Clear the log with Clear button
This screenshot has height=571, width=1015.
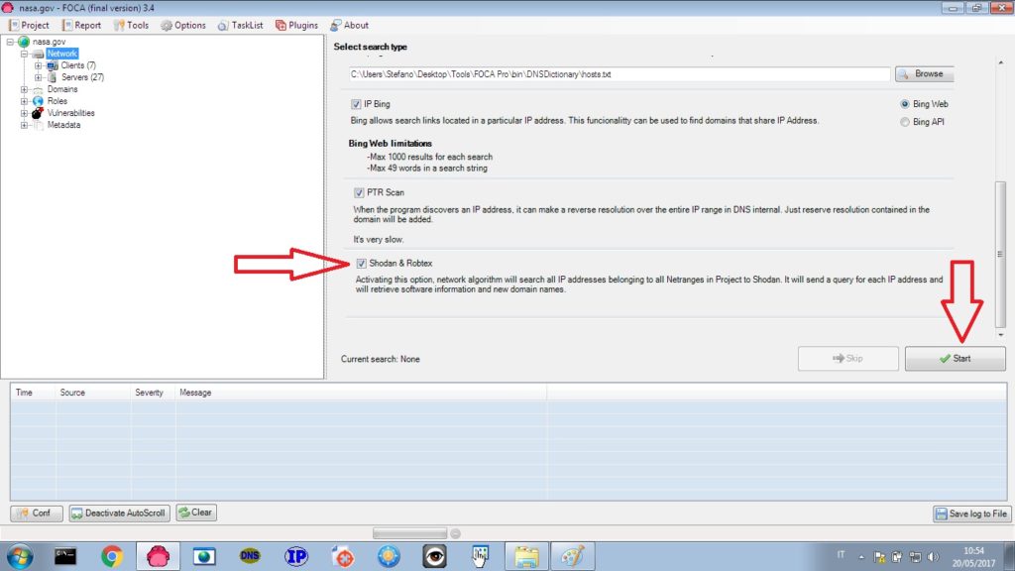[x=196, y=513]
